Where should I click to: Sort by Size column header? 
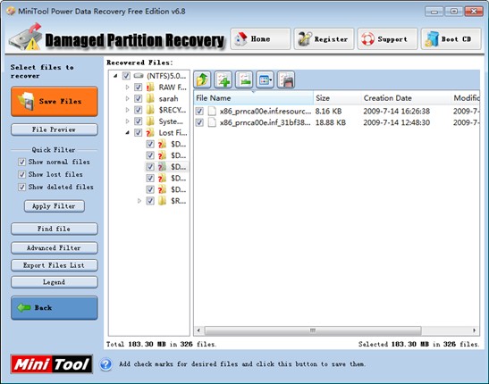click(x=337, y=98)
